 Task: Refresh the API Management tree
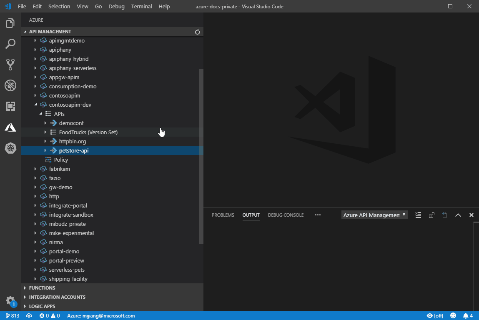click(x=197, y=32)
